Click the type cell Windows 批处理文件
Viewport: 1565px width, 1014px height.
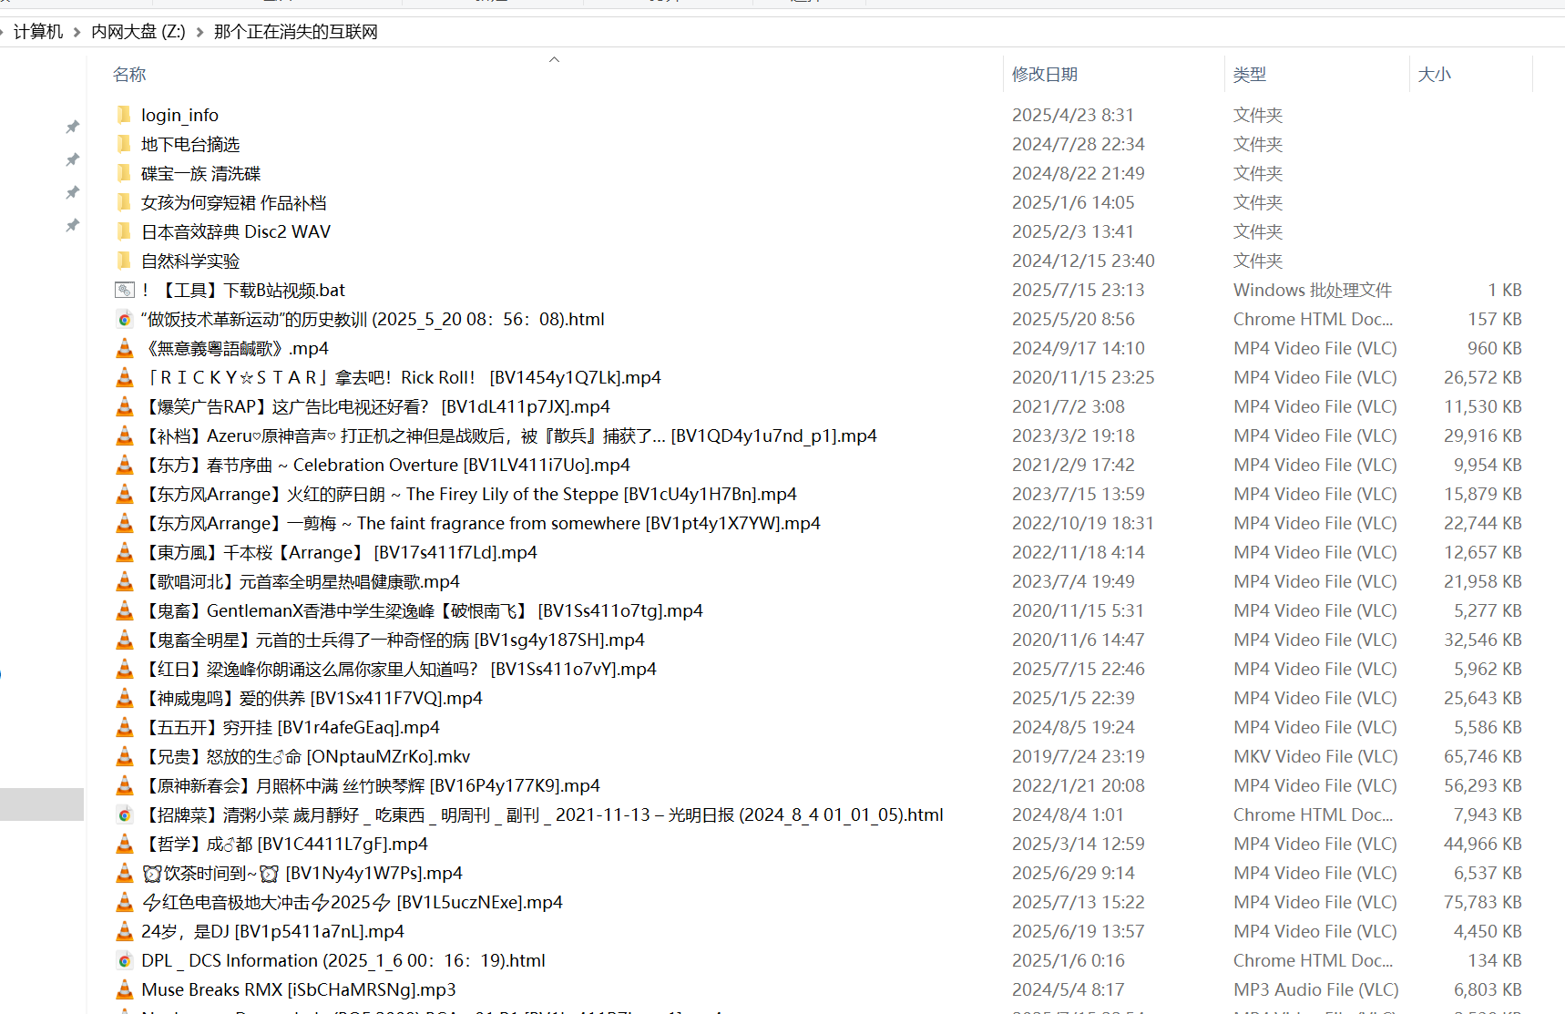pyautogui.click(x=1313, y=290)
